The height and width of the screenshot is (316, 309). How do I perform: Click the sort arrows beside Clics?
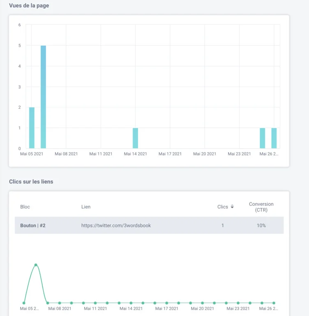232,207
